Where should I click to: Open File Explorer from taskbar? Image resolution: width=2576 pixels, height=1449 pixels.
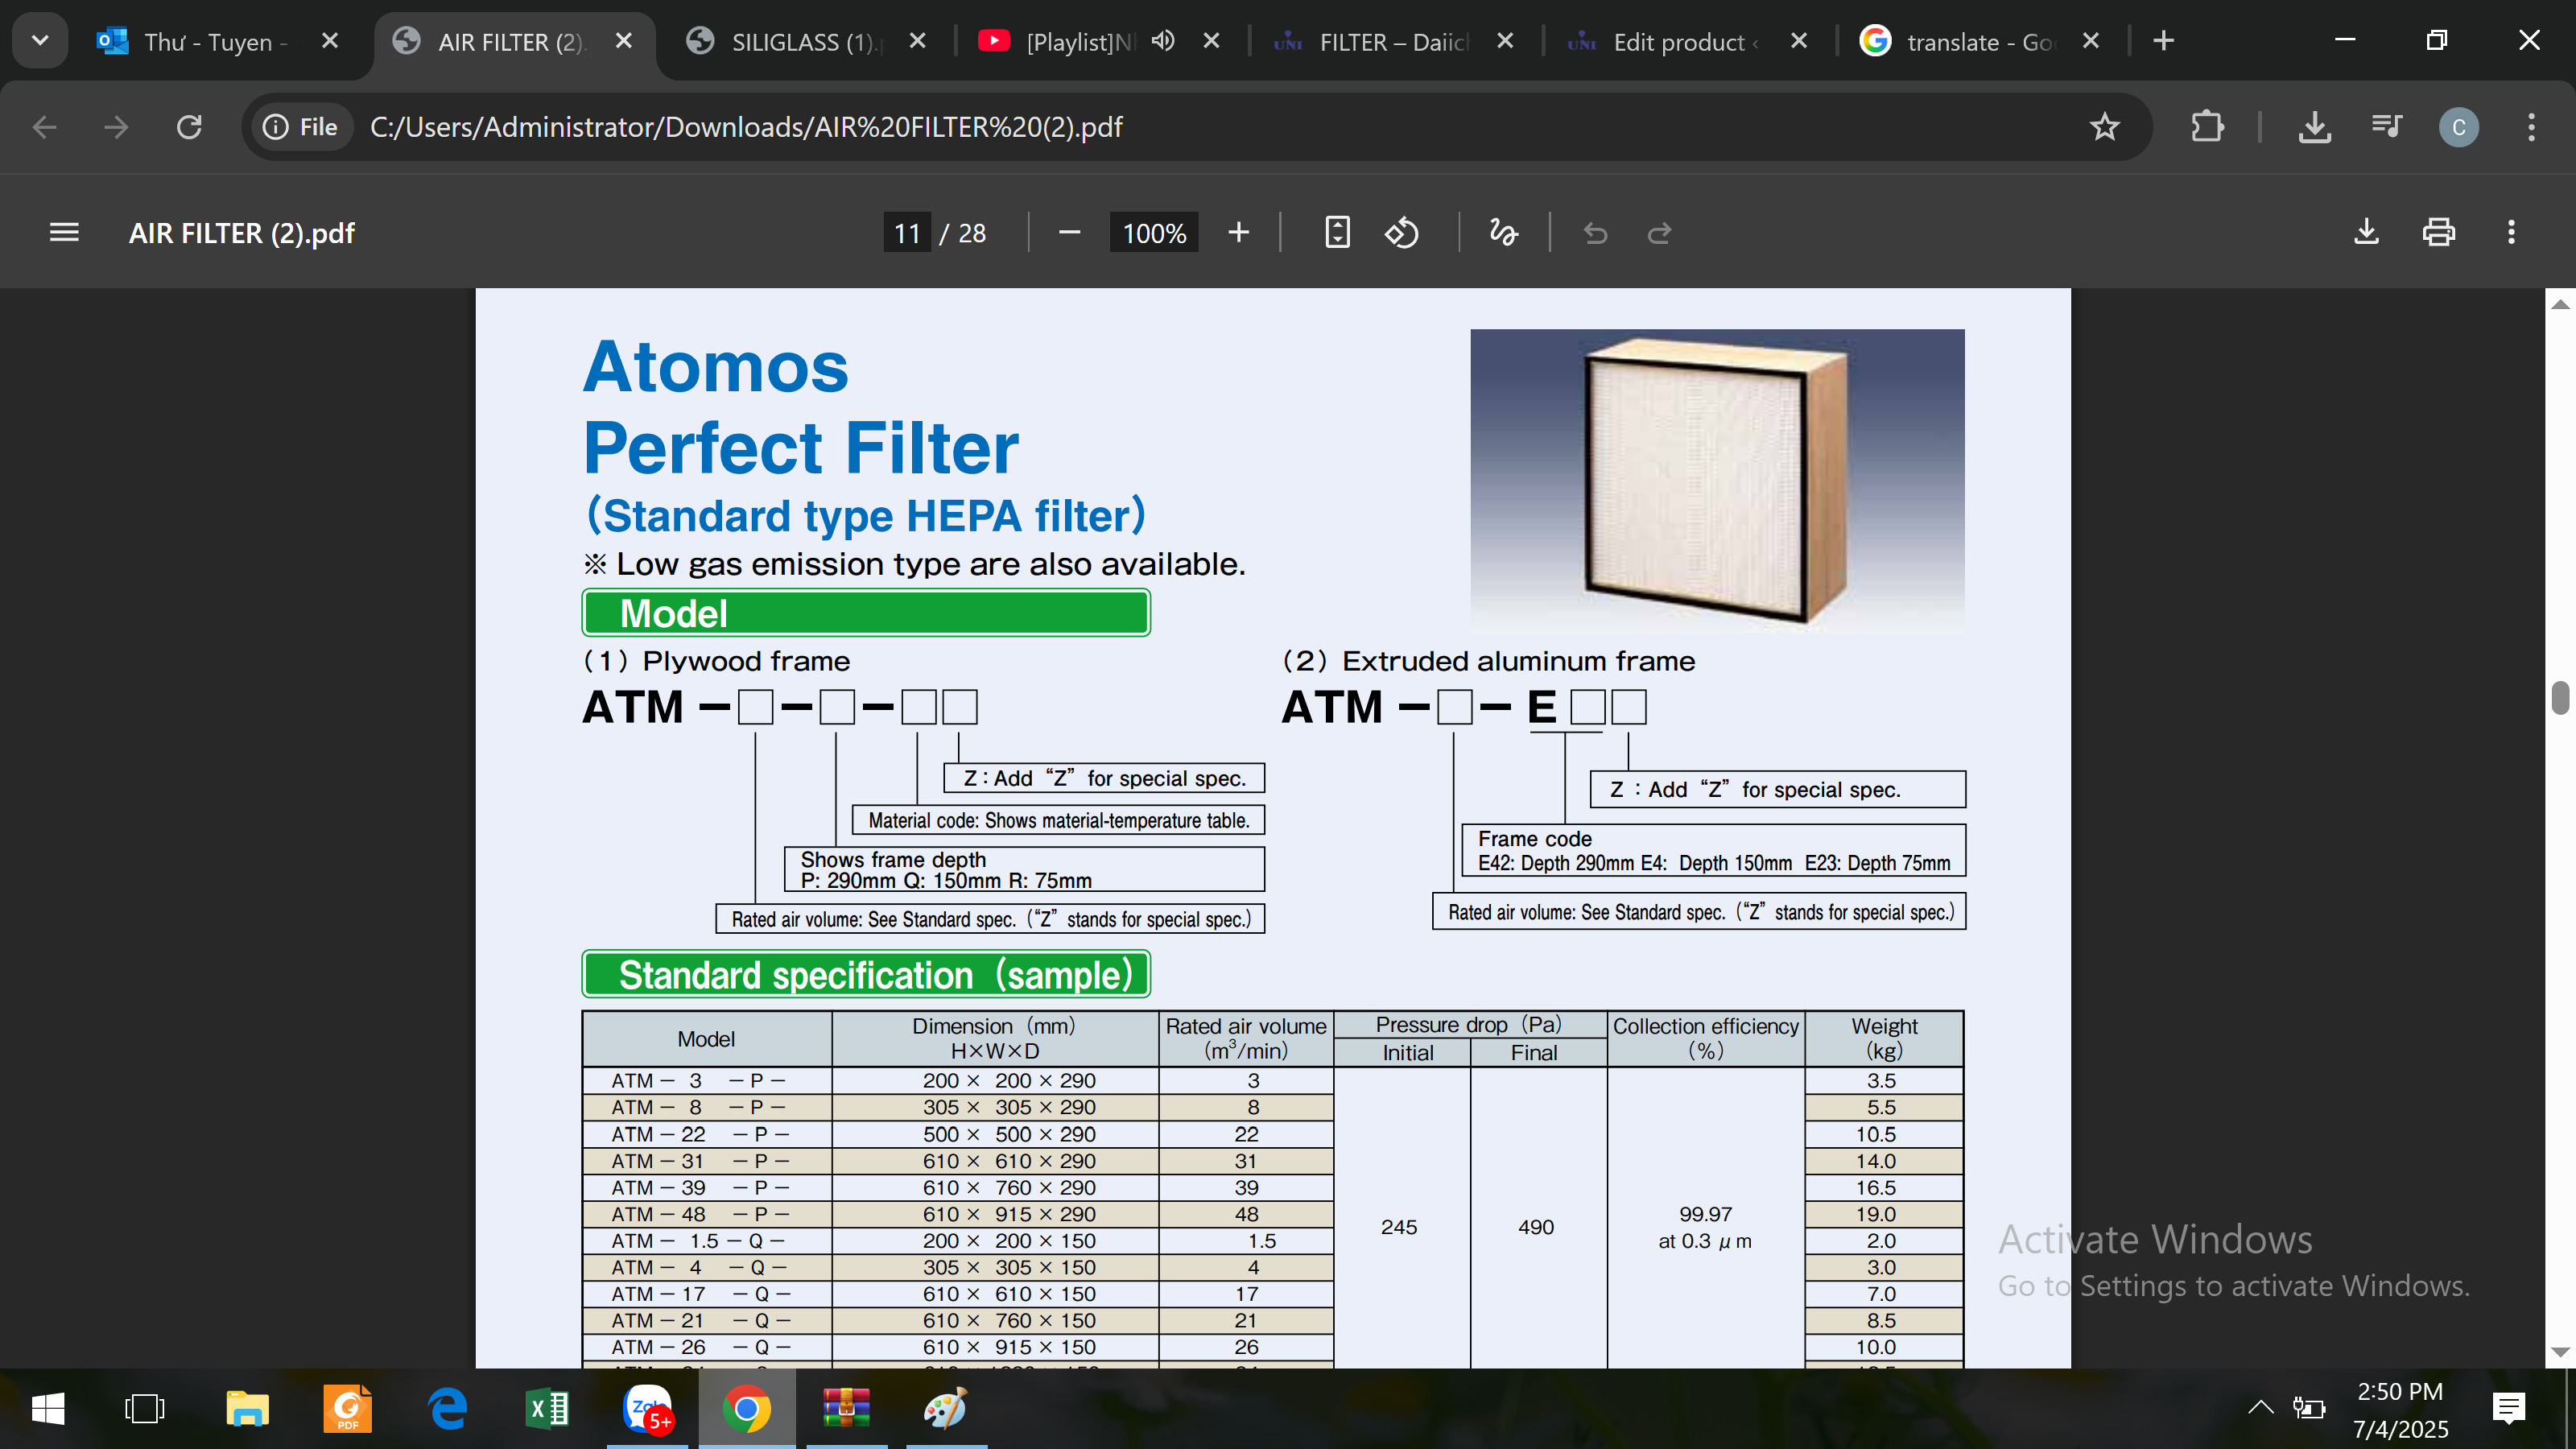[x=247, y=1409]
